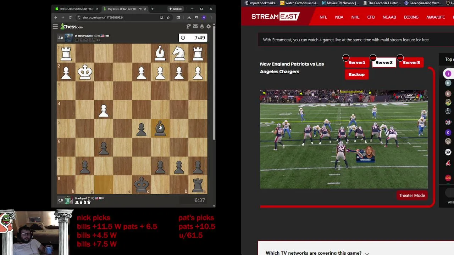Open the NHL menu on StreamEast
The width and height of the screenshot is (454, 255).
tap(355, 17)
